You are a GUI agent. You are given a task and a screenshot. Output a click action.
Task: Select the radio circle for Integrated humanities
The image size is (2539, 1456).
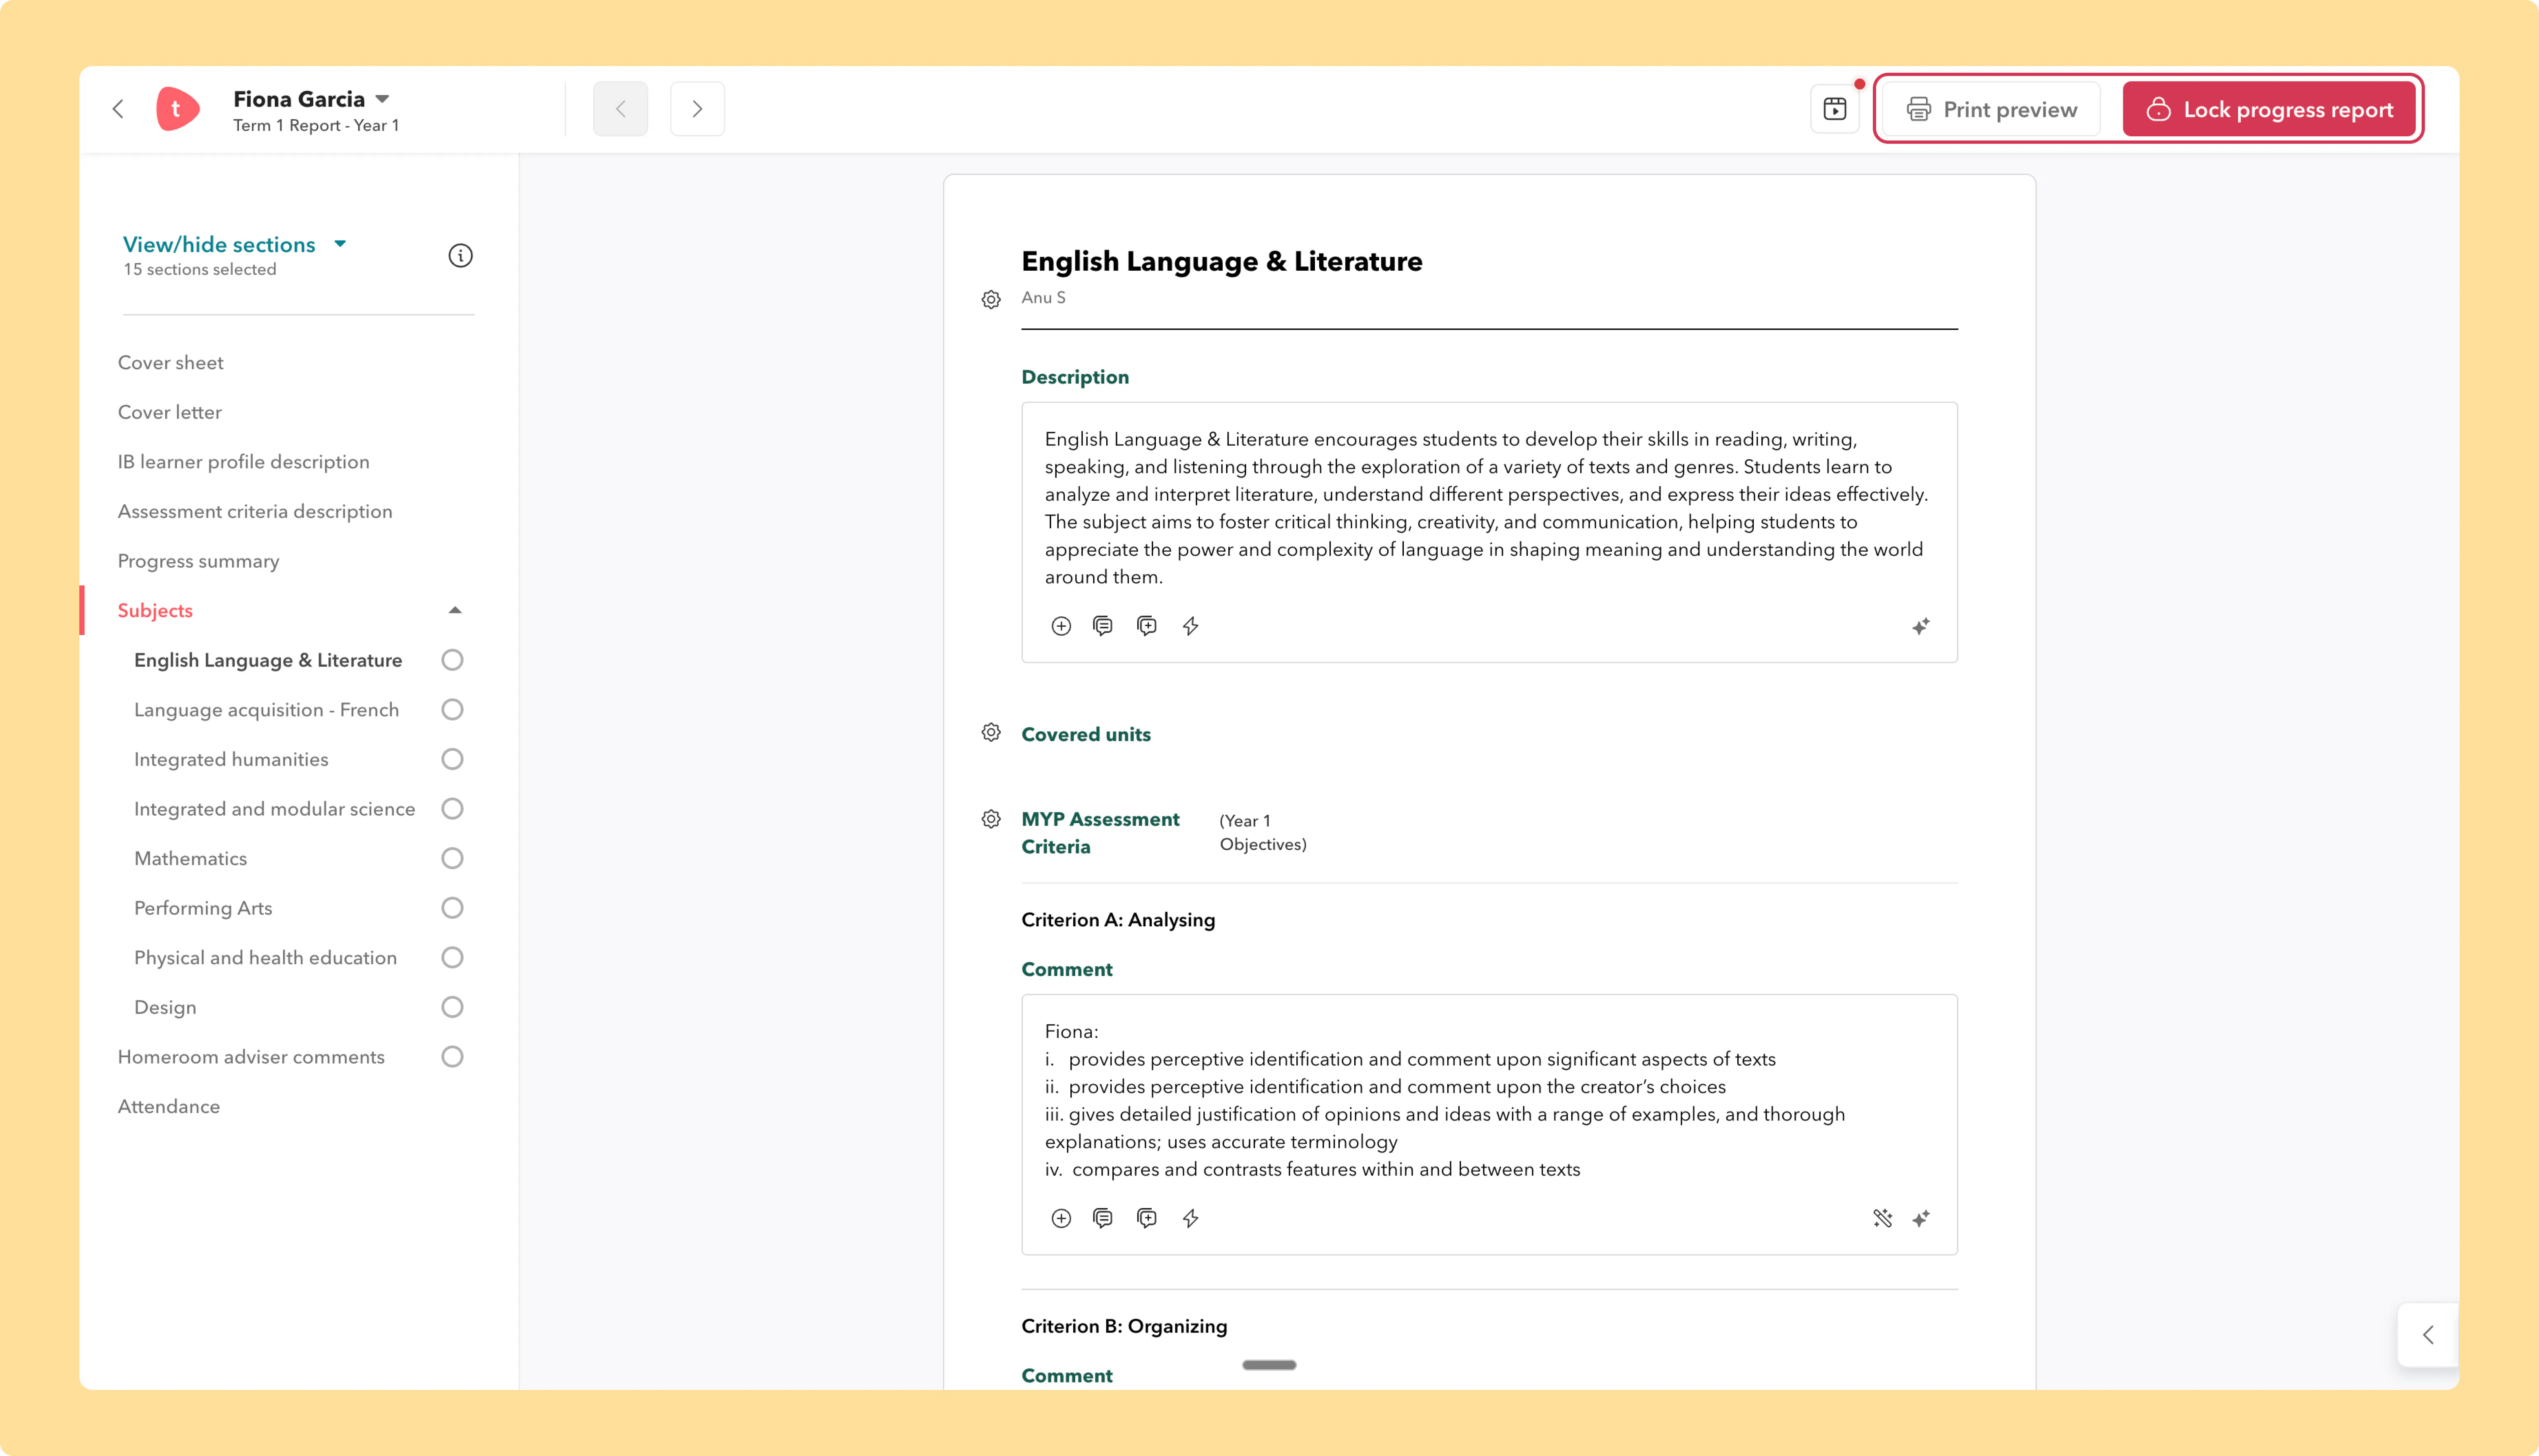click(452, 759)
